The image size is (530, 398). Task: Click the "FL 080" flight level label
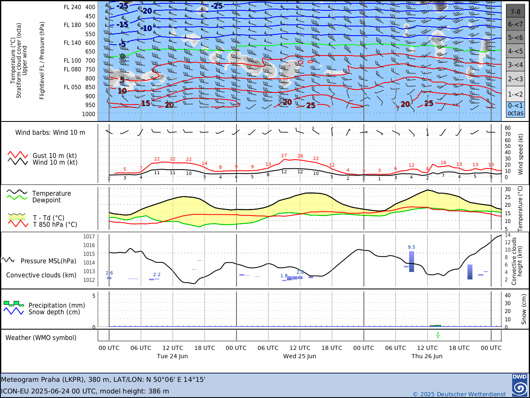tap(72, 69)
